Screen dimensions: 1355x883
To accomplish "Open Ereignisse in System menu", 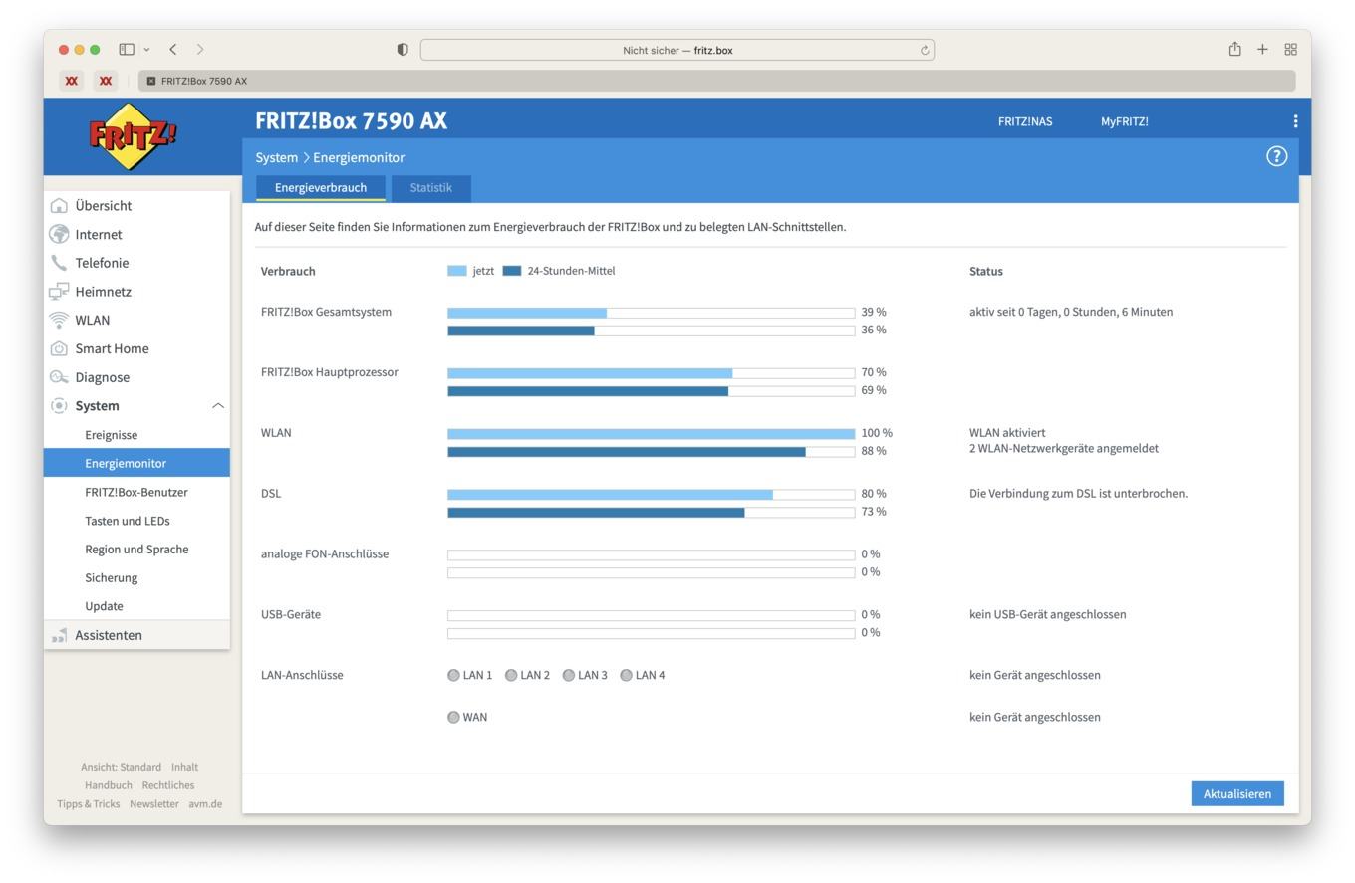I will tap(111, 435).
